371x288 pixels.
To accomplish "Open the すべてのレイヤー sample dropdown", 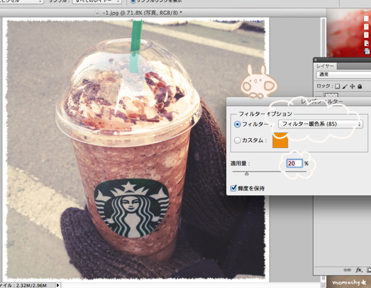I will pos(97,2).
